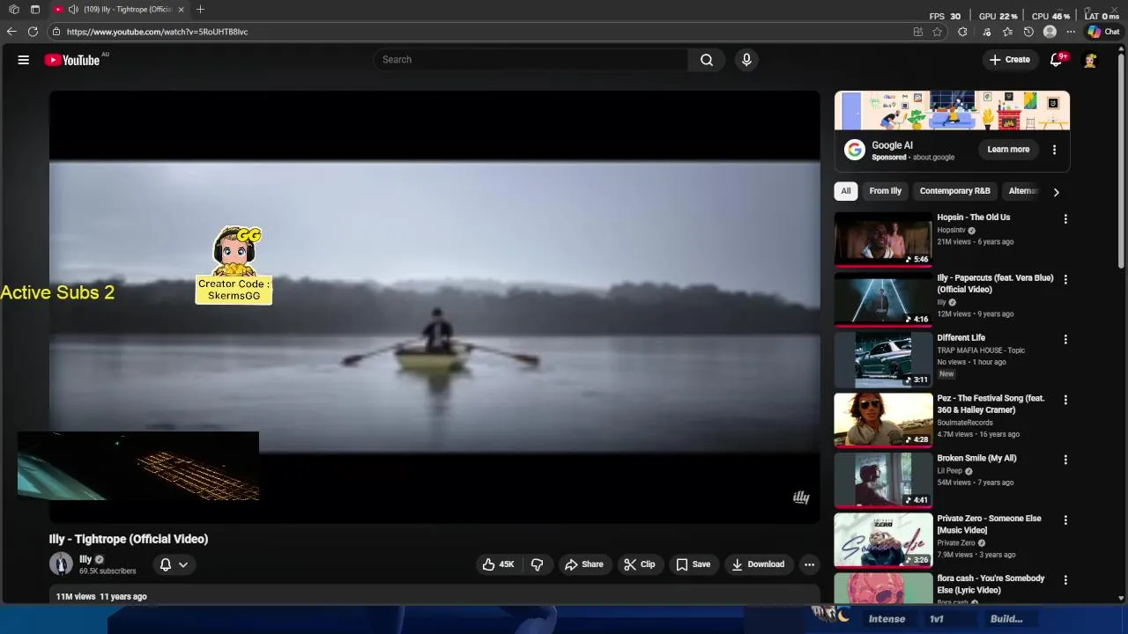Open Private Zero - Someone Else thumbnail
This screenshot has height=634, width=1128.
click(883, 540)
